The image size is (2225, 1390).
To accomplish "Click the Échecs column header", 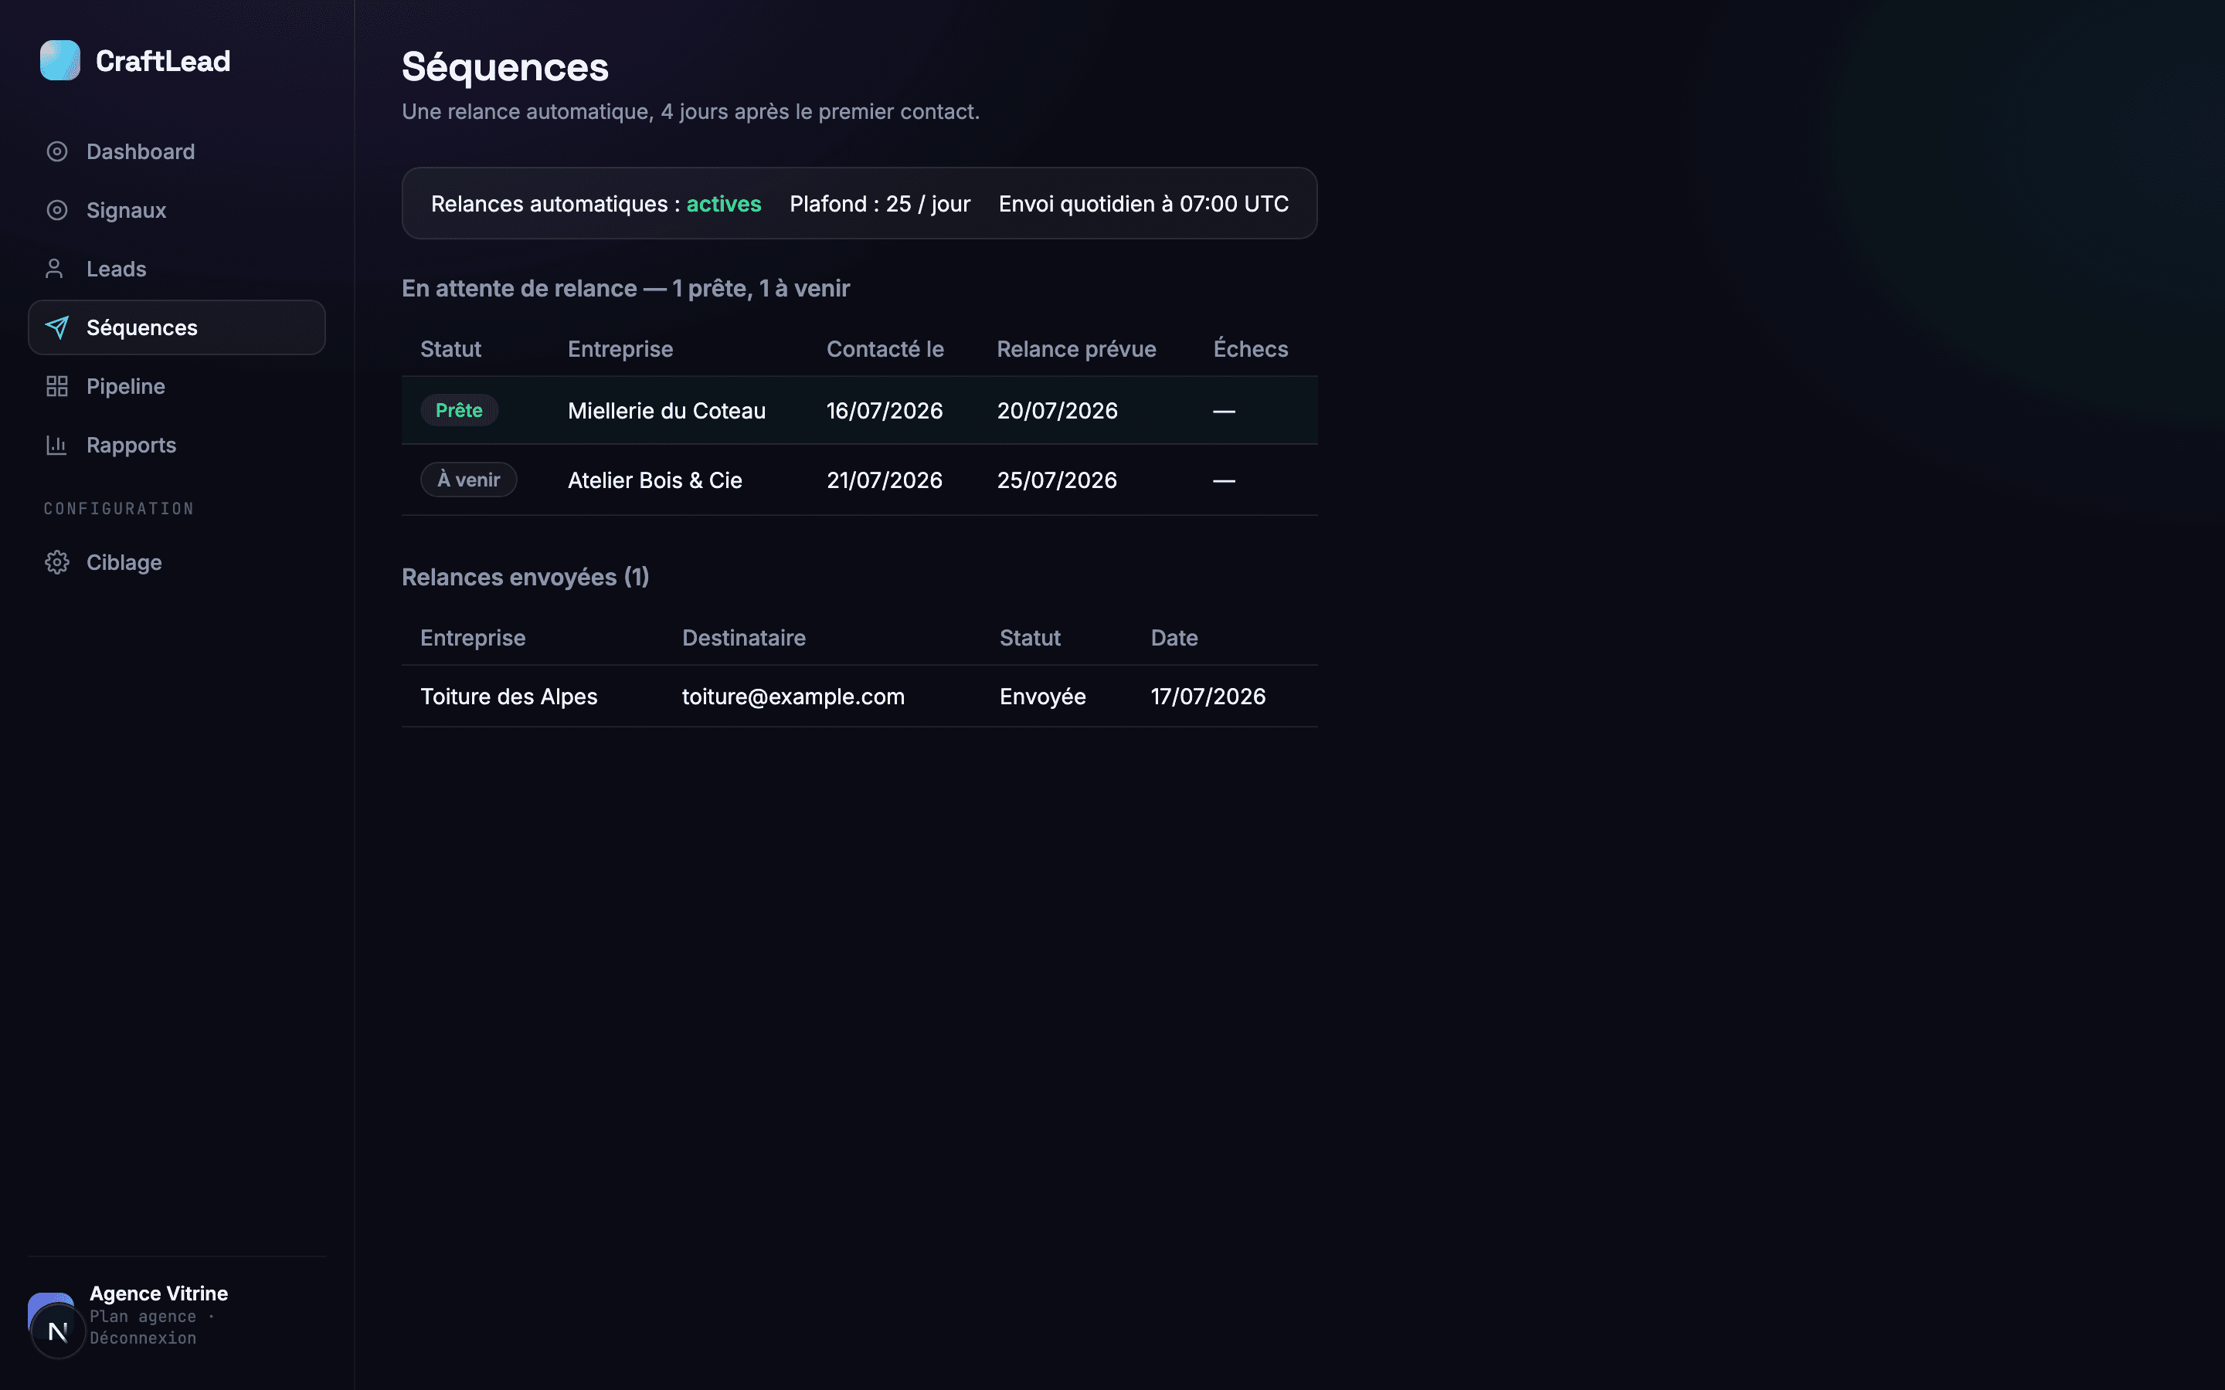I will 1251,348.
